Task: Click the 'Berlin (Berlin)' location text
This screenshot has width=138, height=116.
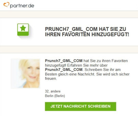Action: [x=55, y=96]
